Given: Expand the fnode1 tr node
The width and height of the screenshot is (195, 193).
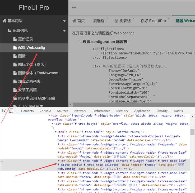Looking at the screenshot, I should pyautogui.click(x=59, y=144).
